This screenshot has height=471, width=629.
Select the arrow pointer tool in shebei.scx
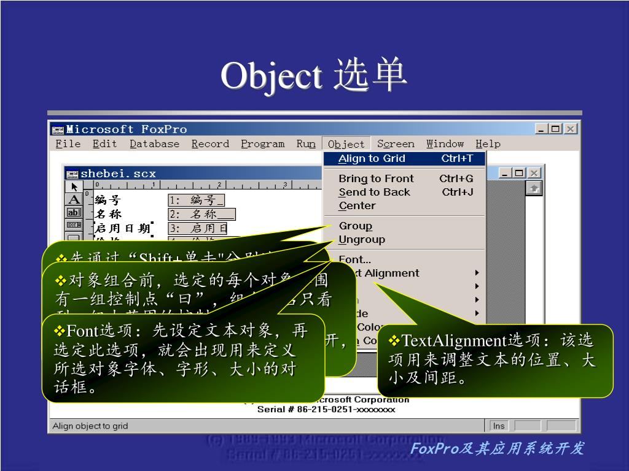coord(74,186)
